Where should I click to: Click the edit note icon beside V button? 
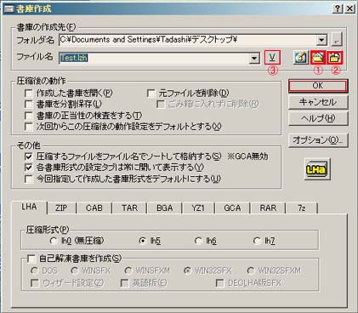(301, 58)
